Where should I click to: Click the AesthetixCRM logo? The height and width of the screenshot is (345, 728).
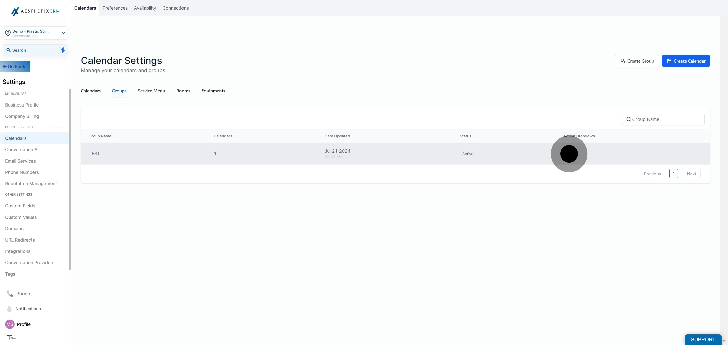tap(35, 11)
